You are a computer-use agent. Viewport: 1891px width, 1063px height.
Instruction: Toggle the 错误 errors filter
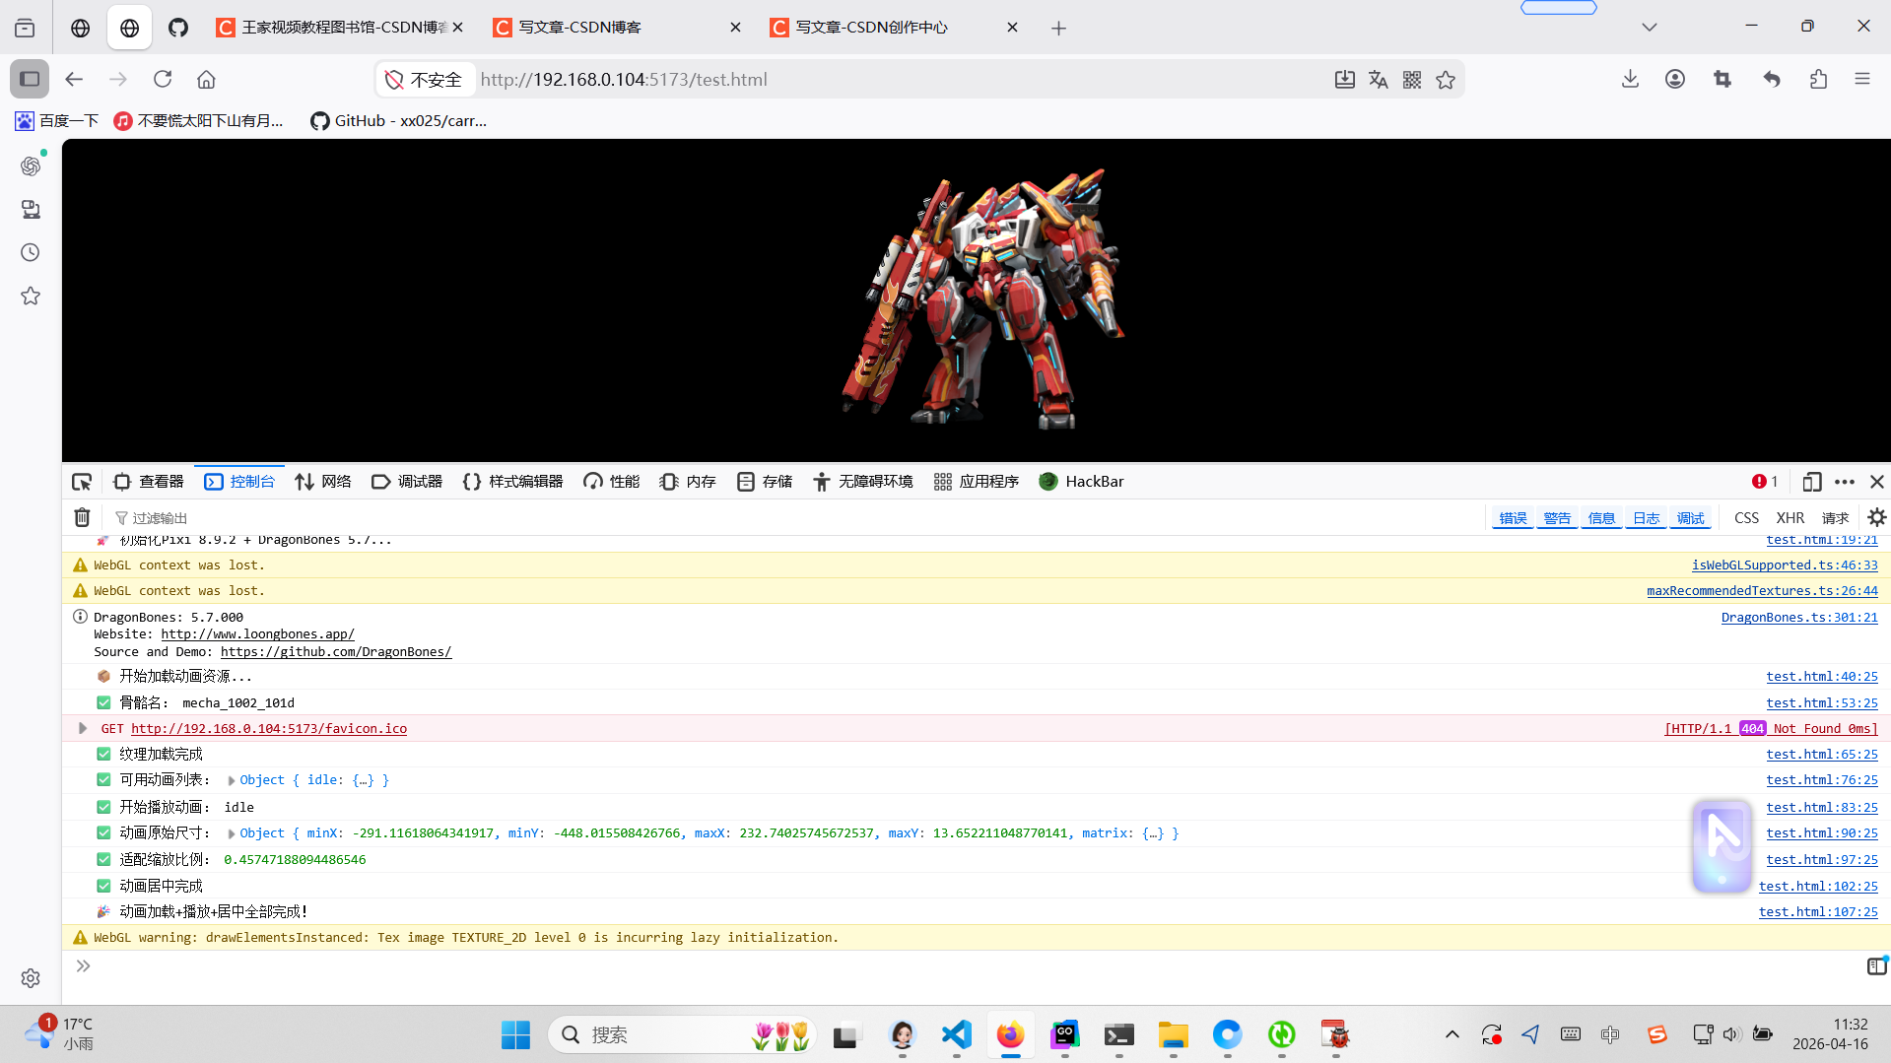[x=1513, y=518]
